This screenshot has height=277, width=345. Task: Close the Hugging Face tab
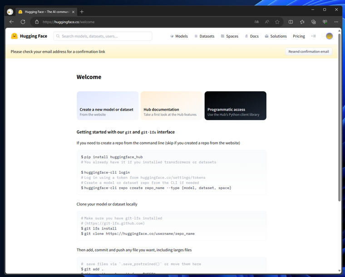(x=73, y=12)
